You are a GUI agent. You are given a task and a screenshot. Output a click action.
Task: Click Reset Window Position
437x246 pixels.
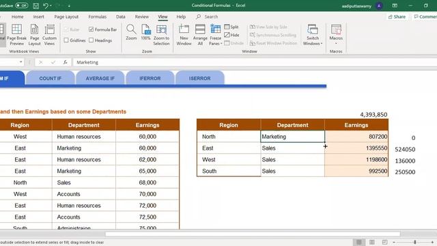coord(273,43)
